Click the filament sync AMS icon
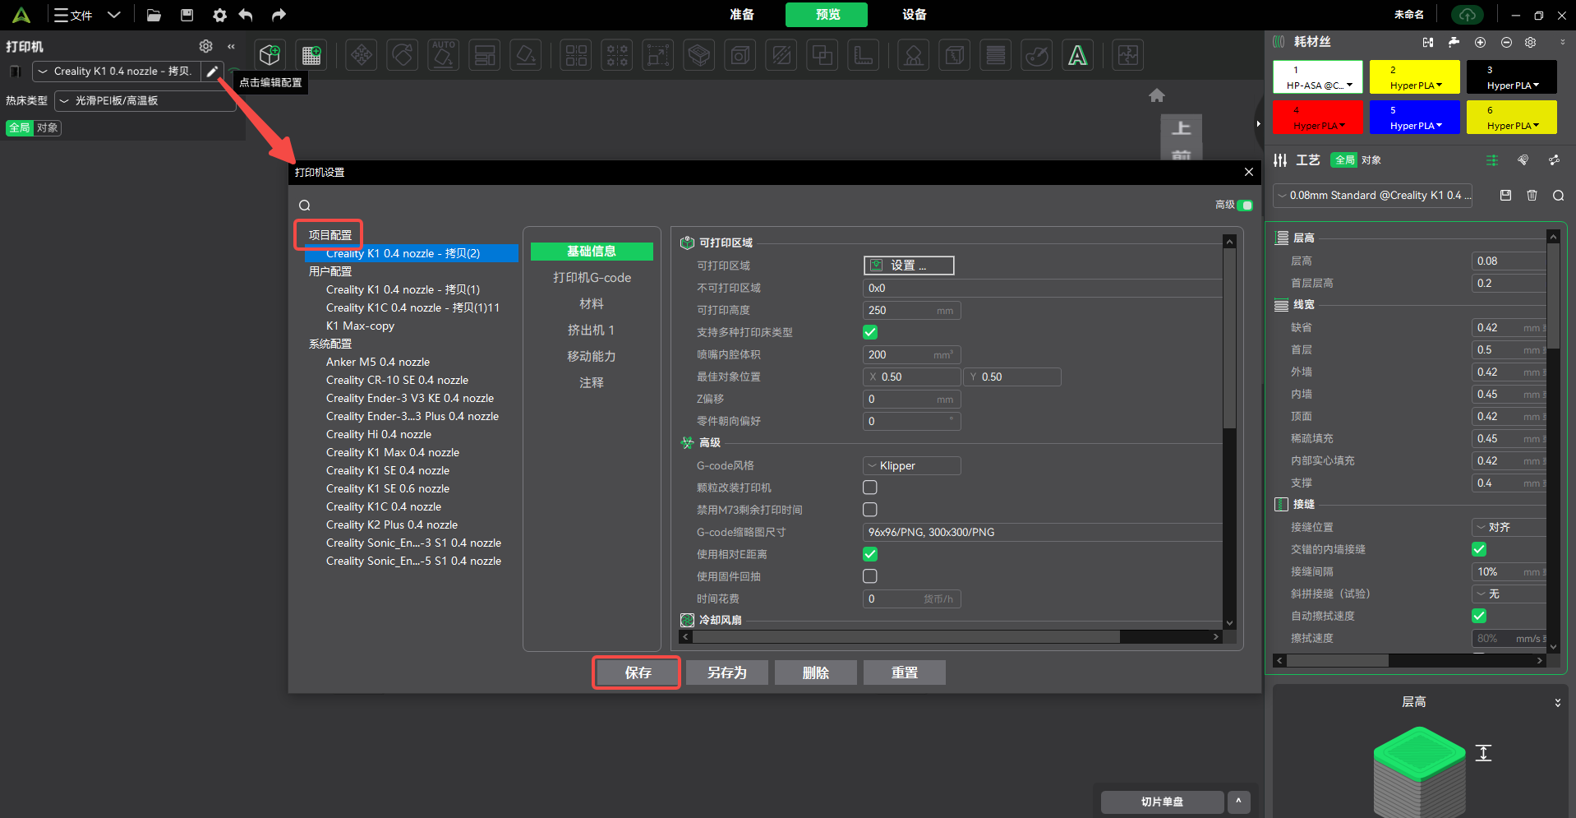The height and width of the screenshot is (818, 1576). (x=1428, y=42)
